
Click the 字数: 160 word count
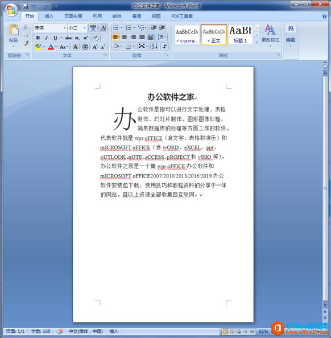click(41, 331)
